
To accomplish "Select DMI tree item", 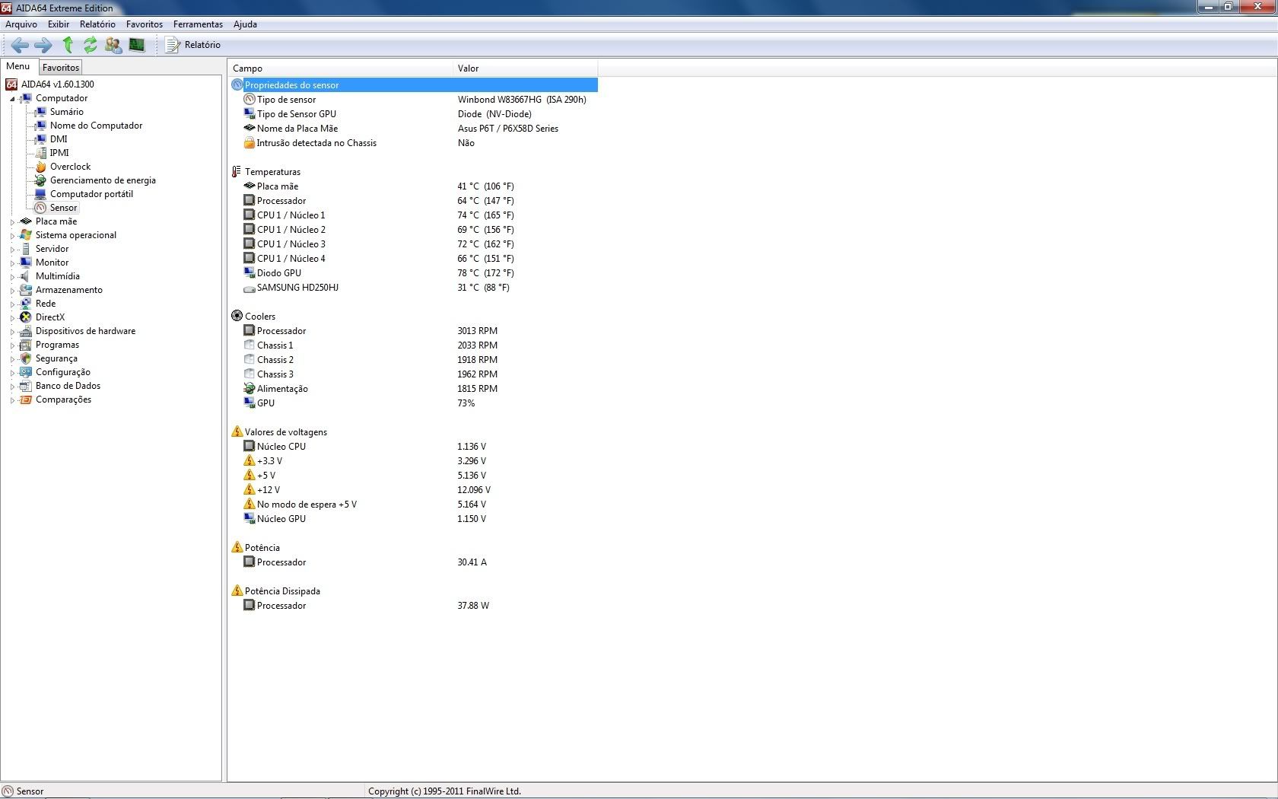I will (x=59, y=139).
